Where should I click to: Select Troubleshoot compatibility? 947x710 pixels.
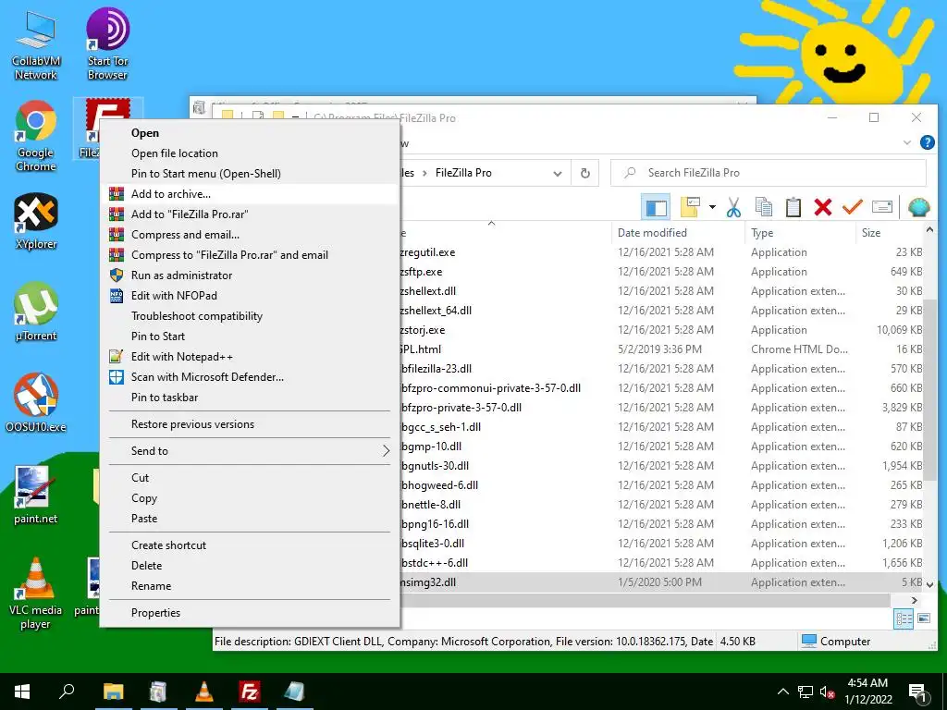250,316
